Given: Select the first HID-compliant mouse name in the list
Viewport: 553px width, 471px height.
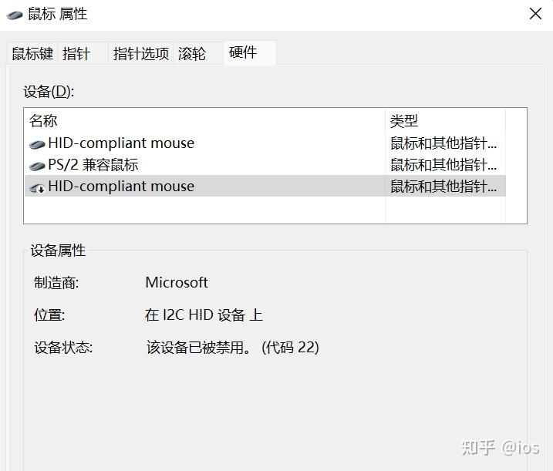Looking at the screenshot, I should pos(121,143).
